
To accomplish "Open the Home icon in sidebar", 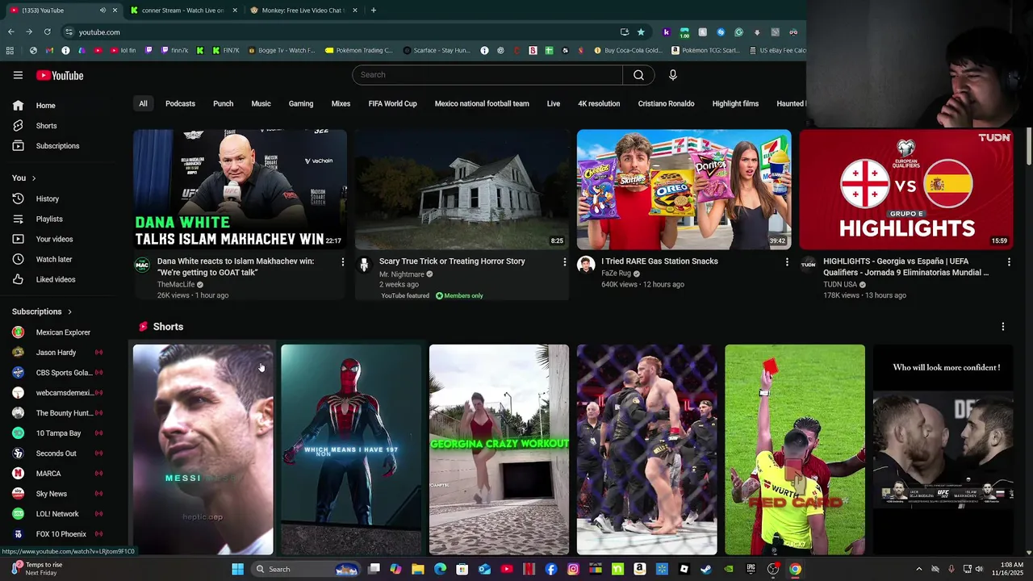I will pyautogui.click(x=18, y=106).
